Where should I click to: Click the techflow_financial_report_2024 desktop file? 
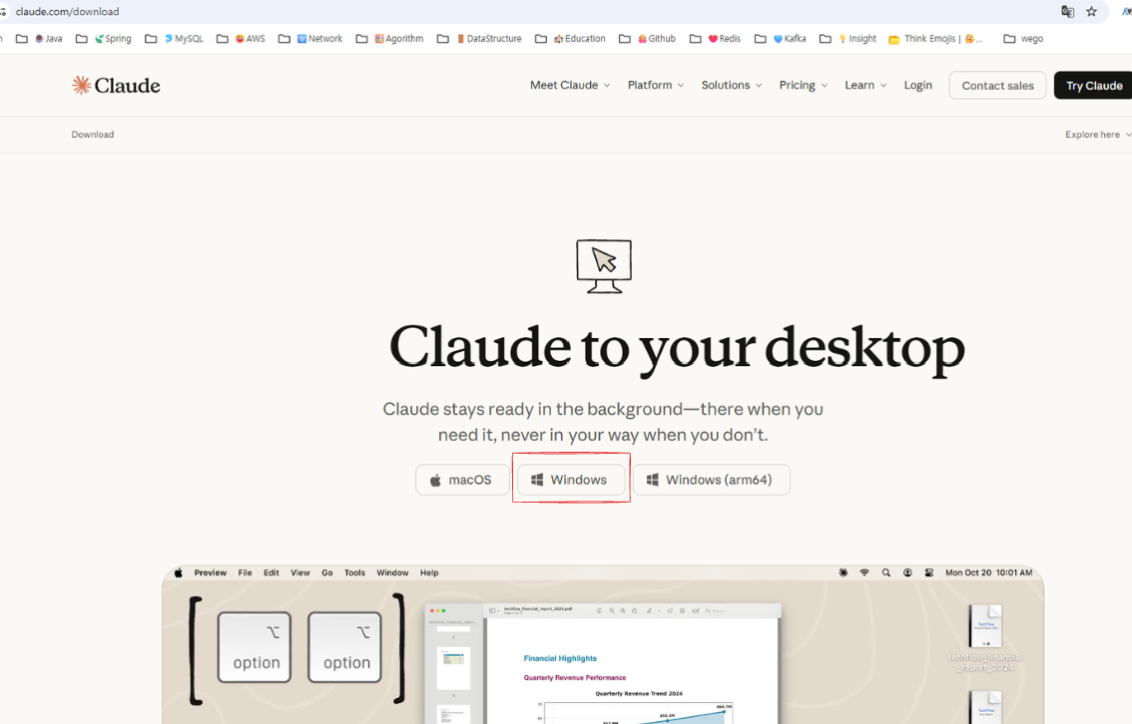click(x=985, y=638)
